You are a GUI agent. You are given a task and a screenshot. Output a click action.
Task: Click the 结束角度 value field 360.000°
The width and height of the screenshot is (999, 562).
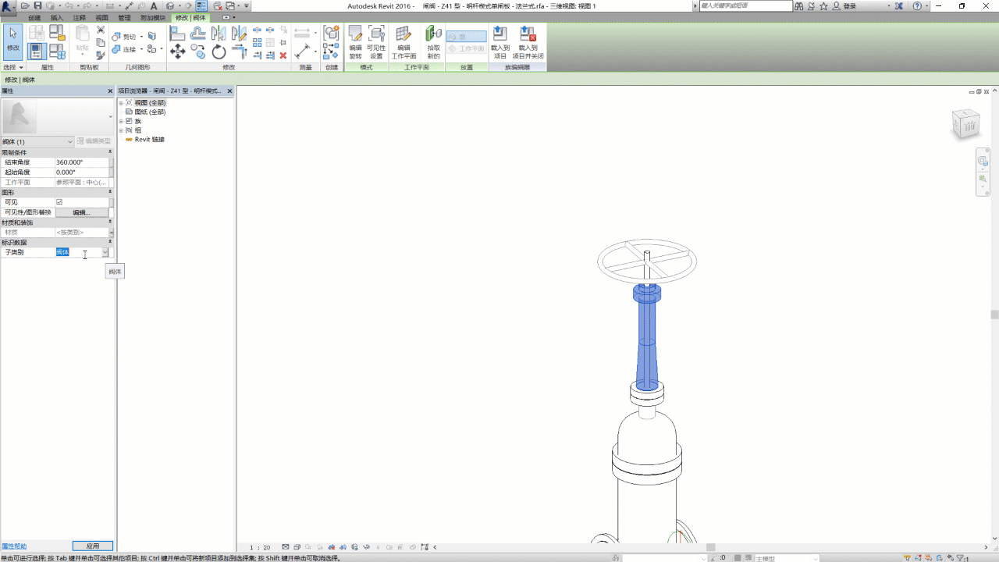point(82,162)
